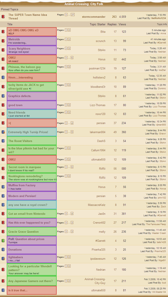Screen dimensions: 168x297
Task: Click the icon beside Any Japanese Gamers out there?
Action: click(3, 281)
